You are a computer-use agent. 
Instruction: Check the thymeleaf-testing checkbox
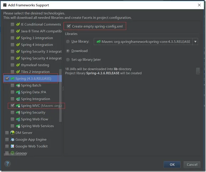[12, 65]
